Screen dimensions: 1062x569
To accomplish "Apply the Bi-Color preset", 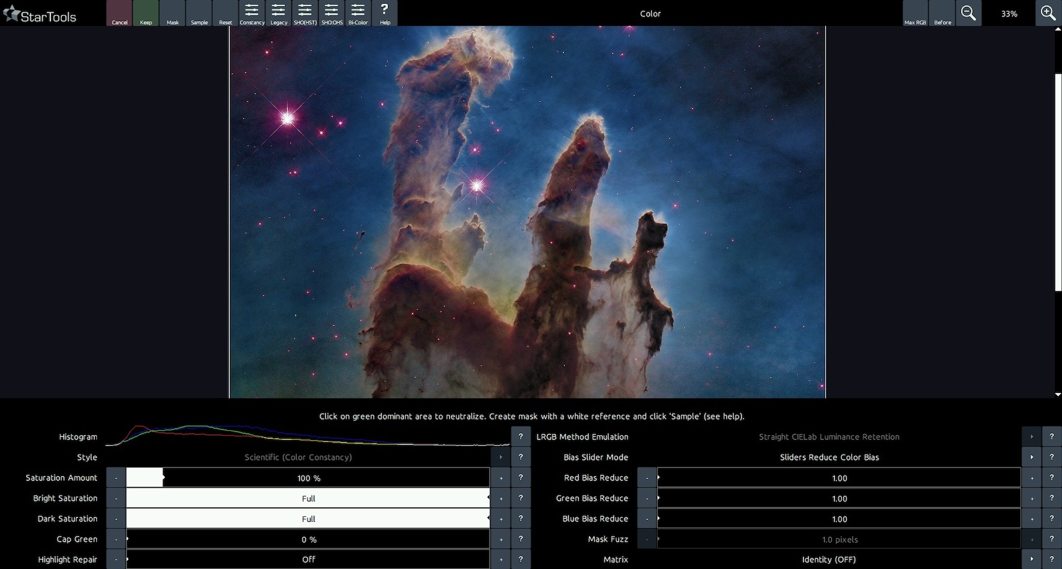I will tap(358, 12).
